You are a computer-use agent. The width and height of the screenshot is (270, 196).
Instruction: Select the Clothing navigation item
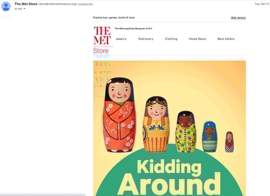171,39
